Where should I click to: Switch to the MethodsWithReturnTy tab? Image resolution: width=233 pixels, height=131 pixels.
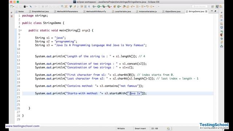pos(95,11)
